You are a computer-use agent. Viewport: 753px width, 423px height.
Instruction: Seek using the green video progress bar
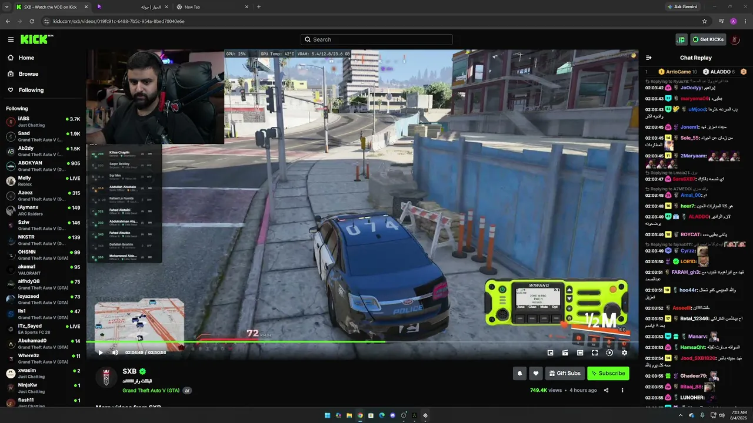tap(362, 341)
